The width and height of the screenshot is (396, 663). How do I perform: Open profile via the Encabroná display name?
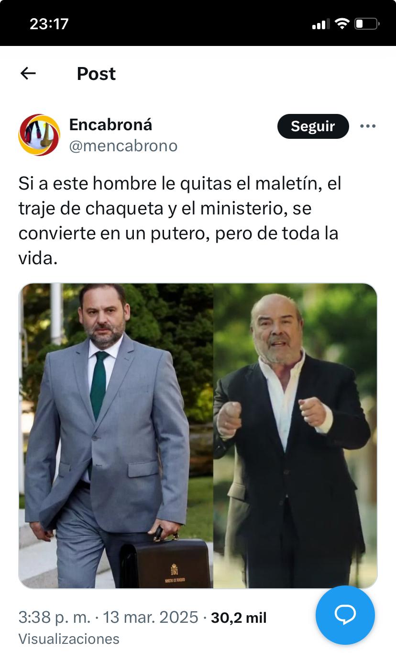coord(110,124)
